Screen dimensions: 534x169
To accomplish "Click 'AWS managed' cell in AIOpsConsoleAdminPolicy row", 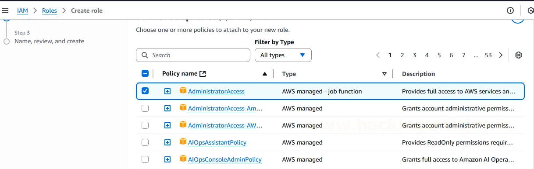I will (302, 159).
